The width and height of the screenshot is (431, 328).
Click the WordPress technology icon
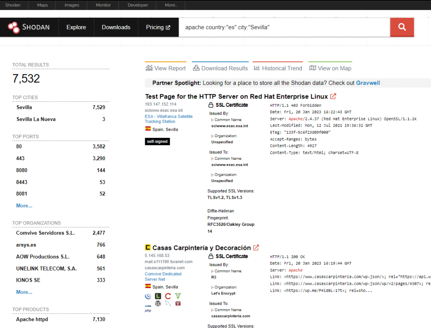pyautogui.click(x=158, y=304)
